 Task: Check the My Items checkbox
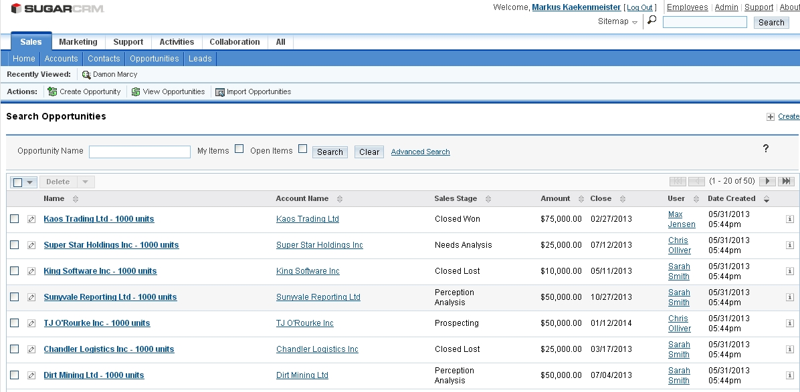point(239,149)
